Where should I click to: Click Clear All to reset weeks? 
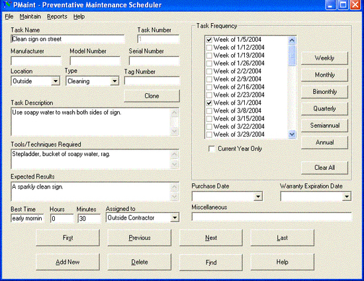click(x=324, y=168)
